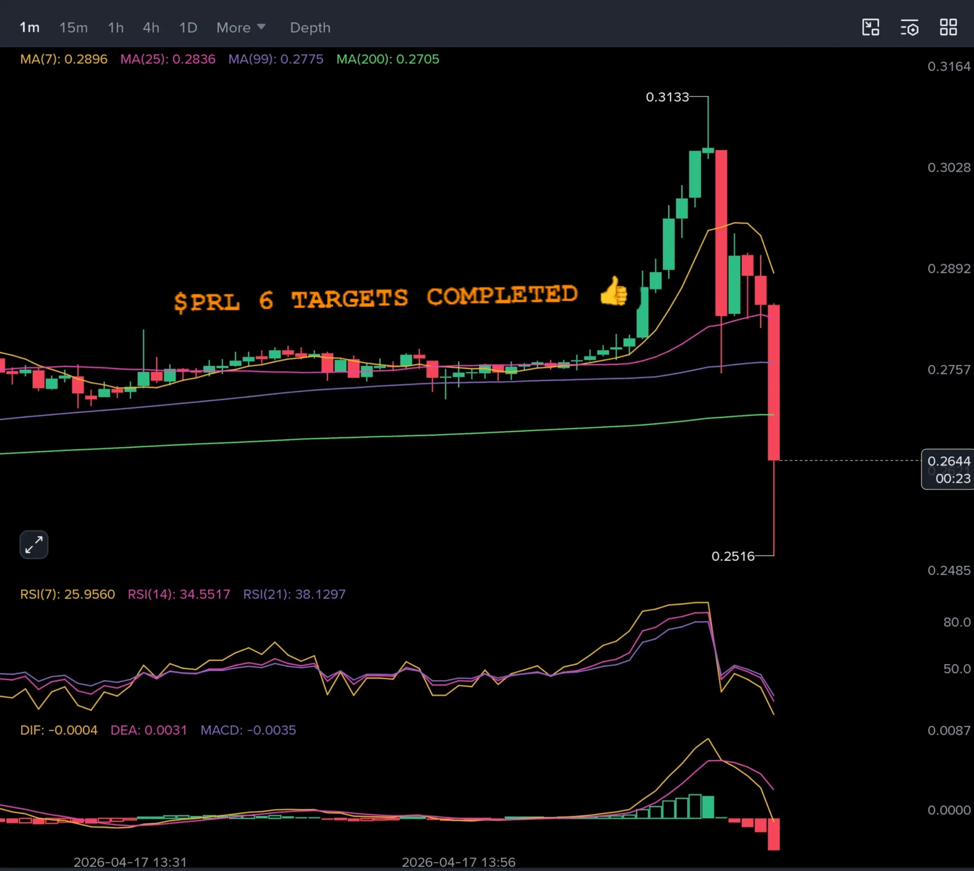Click the fullscreen expand arrows icon
Viewport: 974px width, 871px height.
34,545
